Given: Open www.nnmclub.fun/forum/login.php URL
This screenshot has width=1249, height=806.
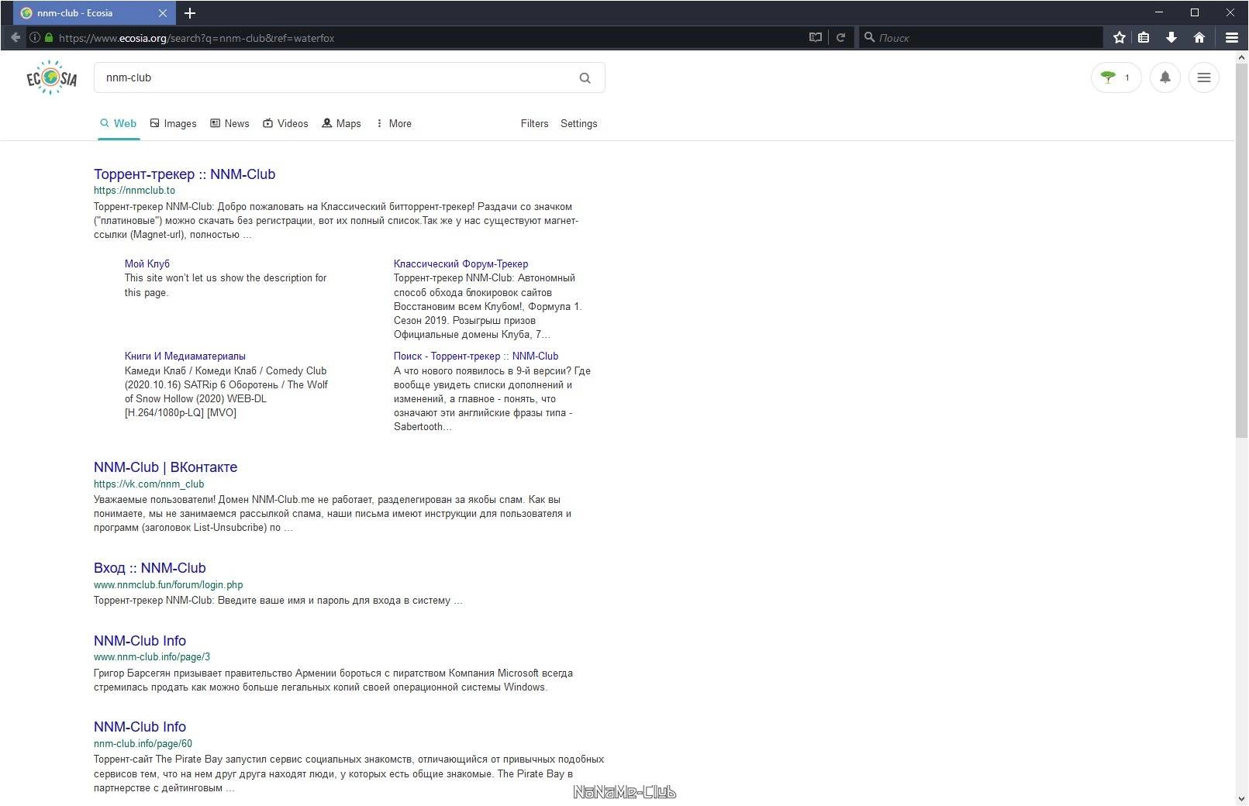Looking at the screenshot, I should point(168,584).
